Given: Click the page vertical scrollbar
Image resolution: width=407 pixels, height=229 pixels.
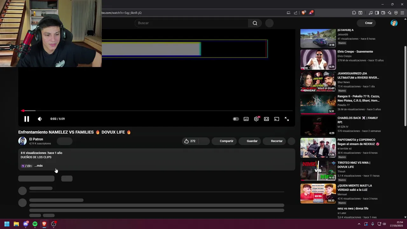Looking at the screenshot, I should pyautogui.click(x=405, y=86).
